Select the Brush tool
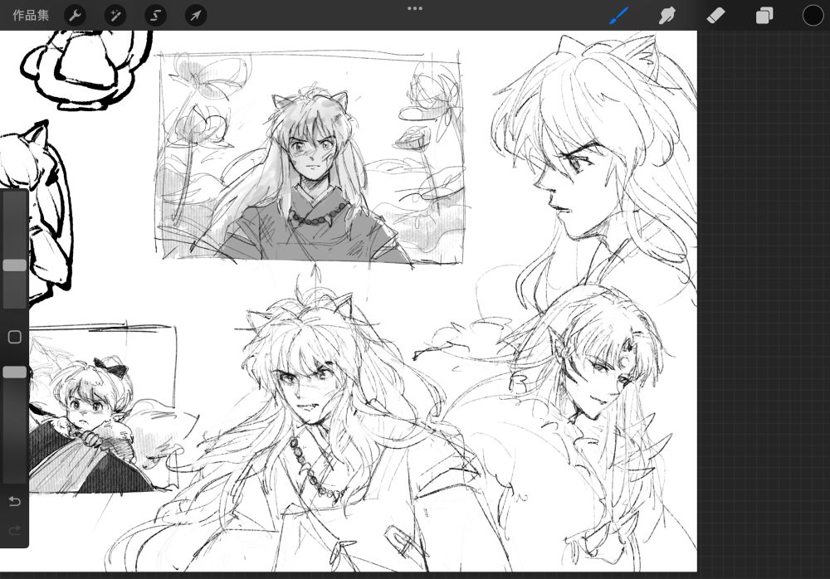The height and width of the screenshot is (579, 830). click(618, 16)
